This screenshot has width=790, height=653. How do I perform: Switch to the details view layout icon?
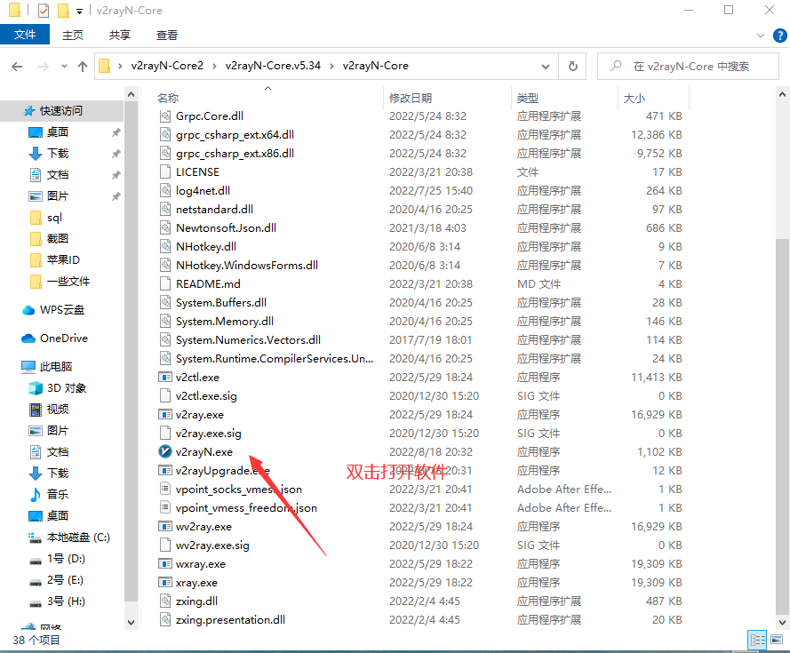pyautogui.click(x=758, y=640)
